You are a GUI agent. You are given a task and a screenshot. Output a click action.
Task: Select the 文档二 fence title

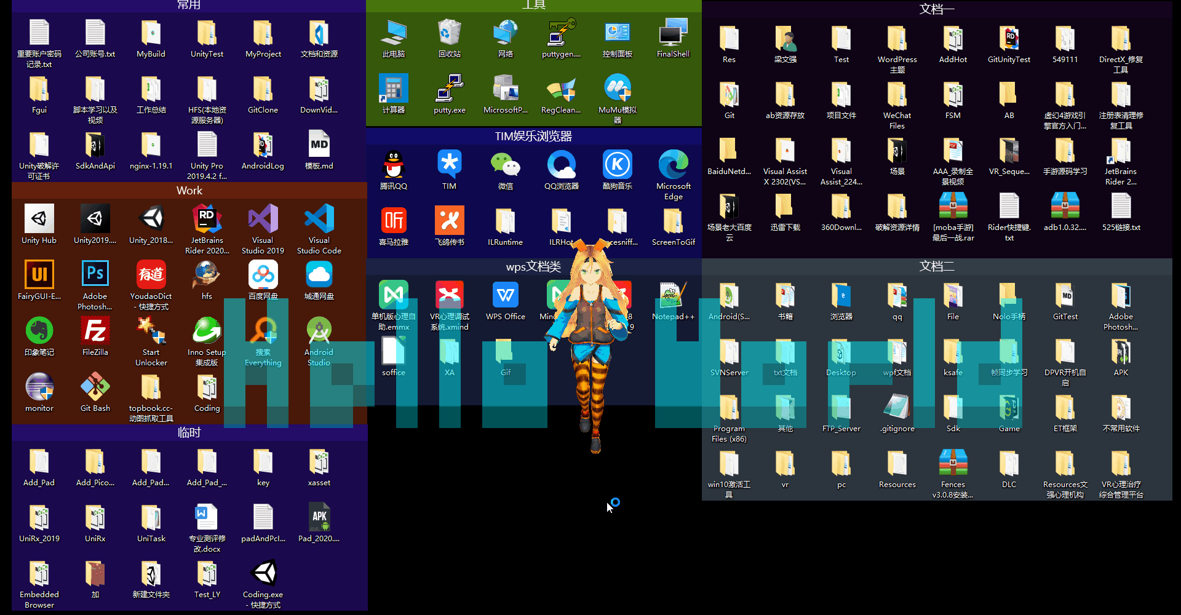pos(937,266)
